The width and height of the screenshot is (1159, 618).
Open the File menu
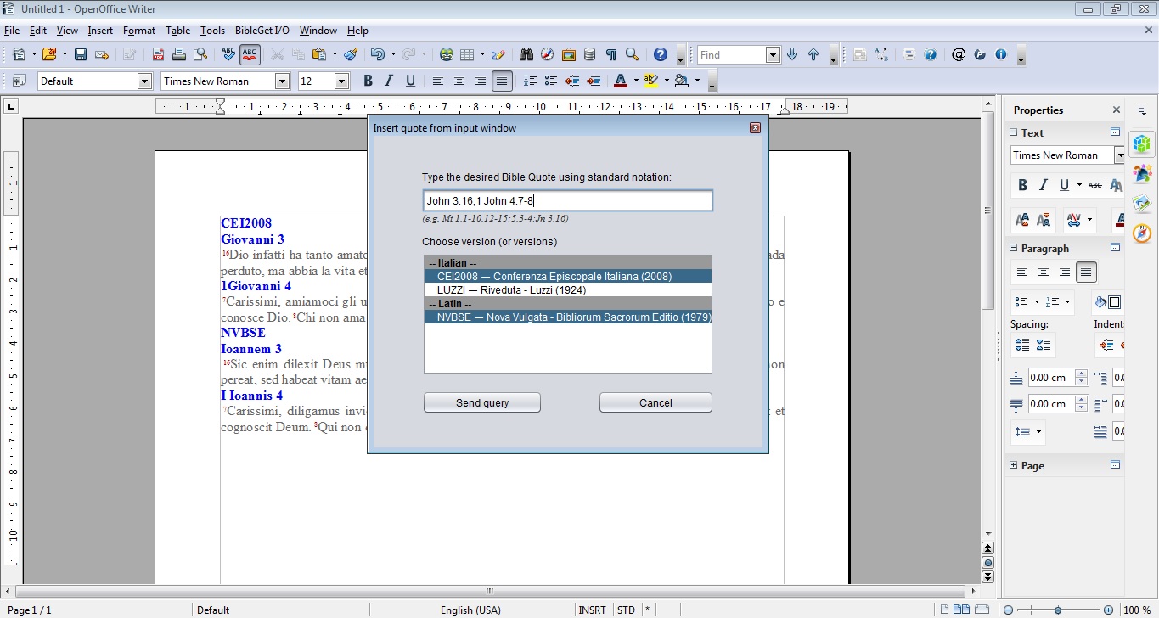click(12, 31)
